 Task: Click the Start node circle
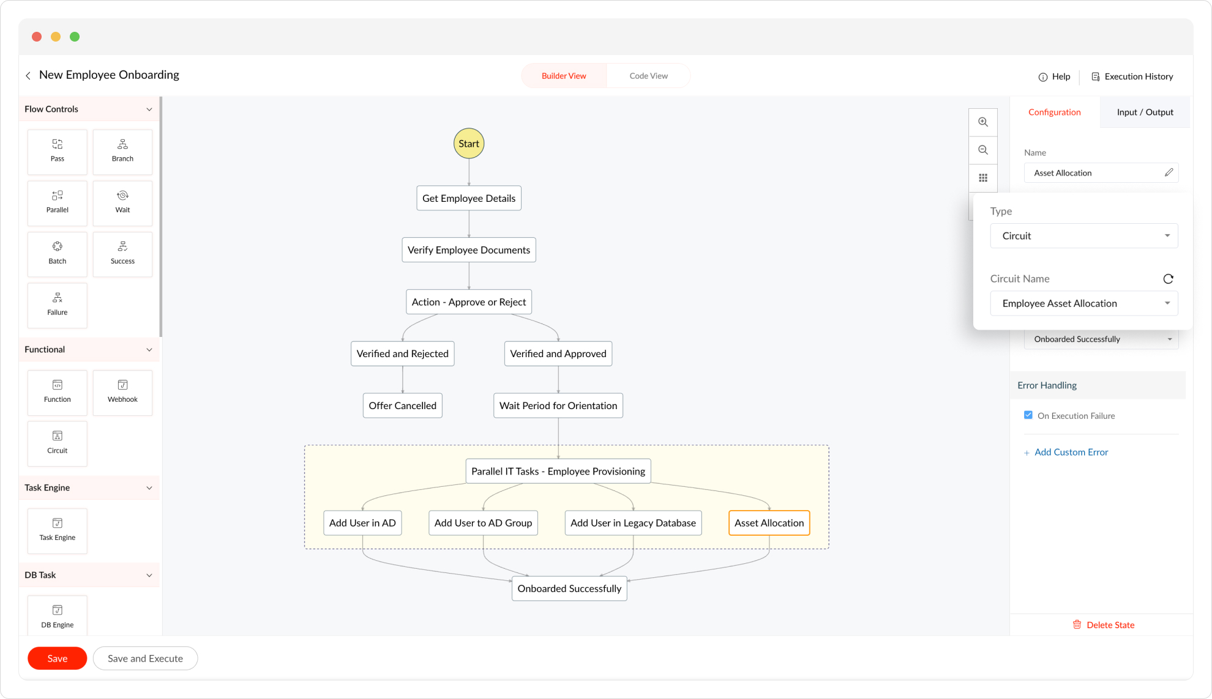469,144
